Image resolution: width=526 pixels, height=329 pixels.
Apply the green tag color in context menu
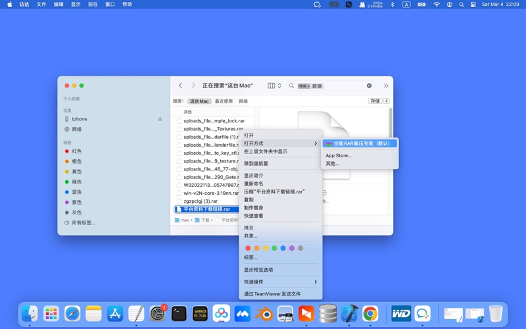click(274, 248)
